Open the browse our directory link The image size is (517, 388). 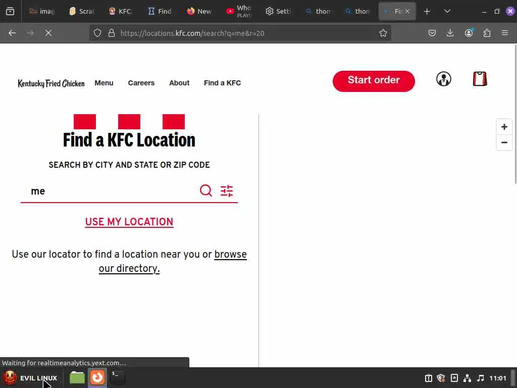pyautogui.click(x=173, y=261)
